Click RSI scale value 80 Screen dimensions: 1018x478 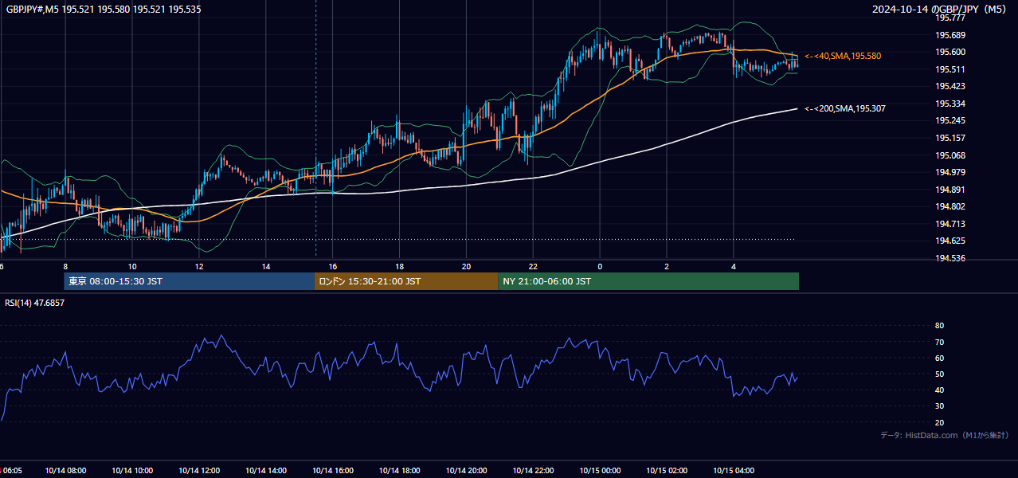click(939, 326)
